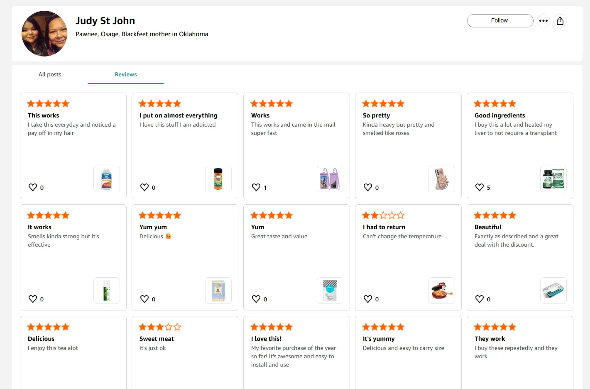View the red skillet product thumbnail
590x389 pixels.
(x=441, y=291)
